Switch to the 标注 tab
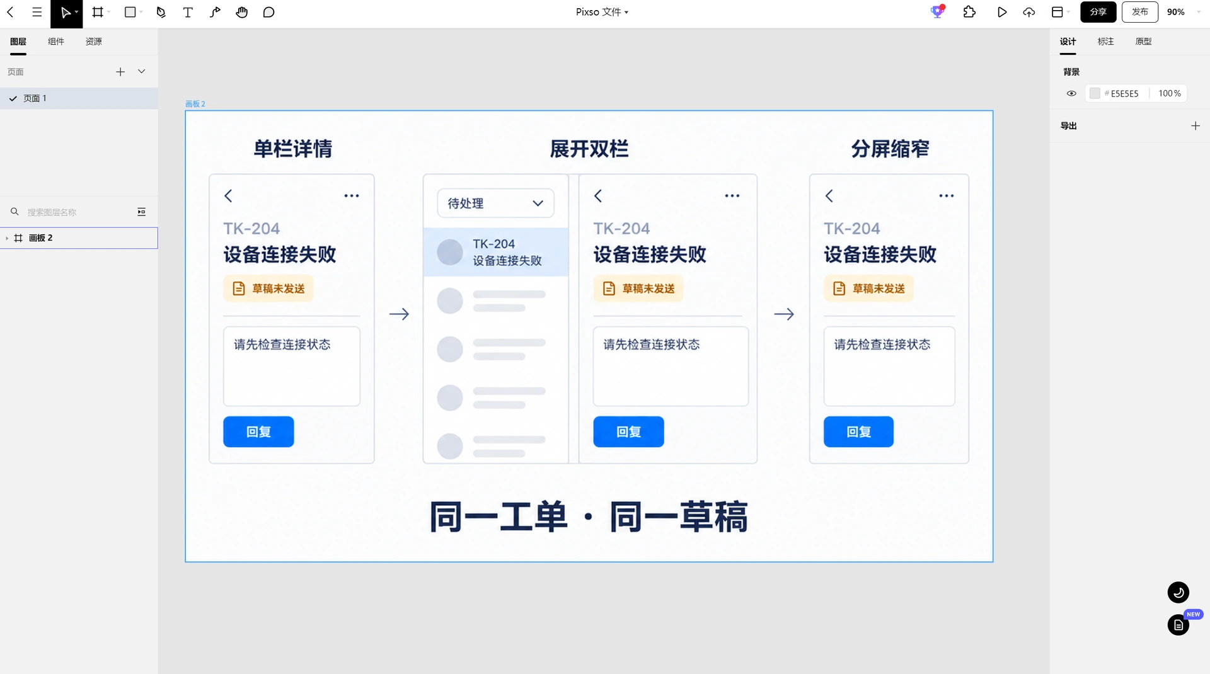Image resolution: width=1210 pixels, height=674 pixels. tap(1106, 42)
